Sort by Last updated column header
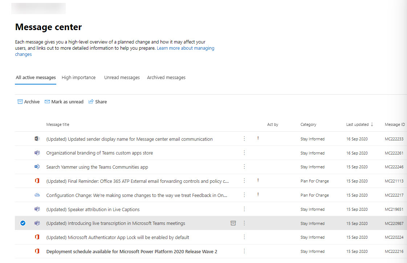The height and width of the screenshot is (263, 407). (360, 124)
